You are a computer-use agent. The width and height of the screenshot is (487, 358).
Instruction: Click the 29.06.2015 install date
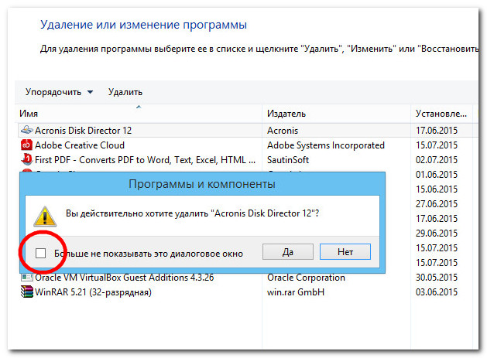pyautogui.click(x=437, y=233)
